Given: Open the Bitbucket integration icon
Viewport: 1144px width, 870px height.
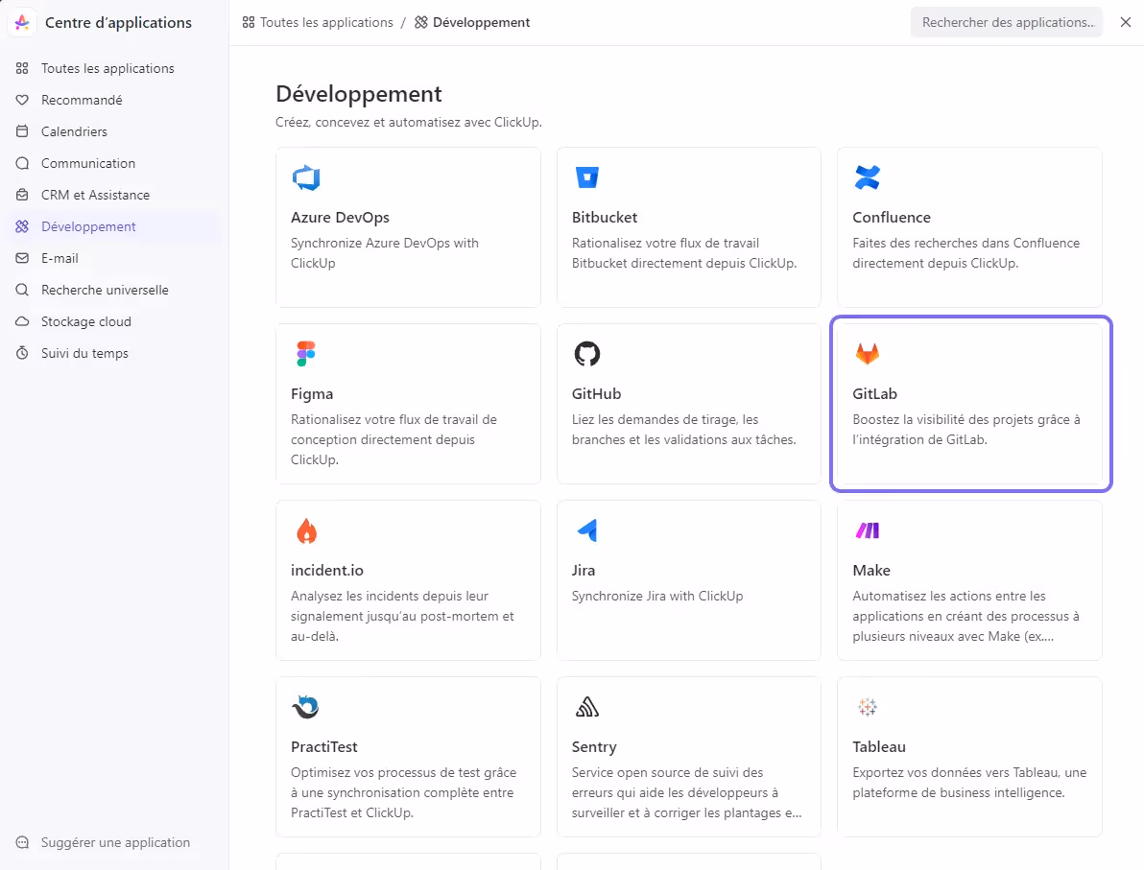Looking at the screenshot, I should click(x=587, y=176).
